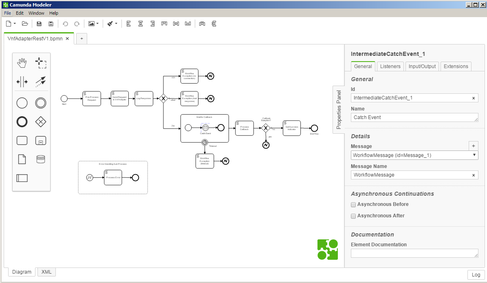
Task: Open a diagram file from disk
Action: point(25,24)
